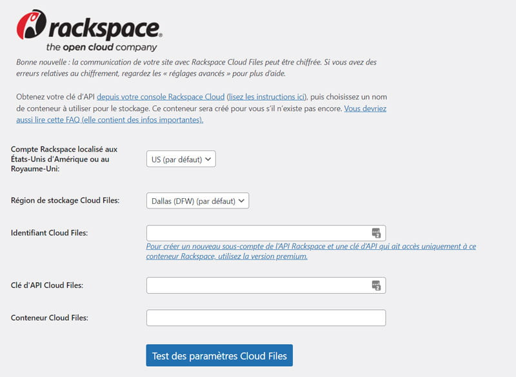The height and width of the screenshot is (377, 516).
Task: Focus the Identifiant Cloud Files input field
Action: pyautogui.click(x=266, y=233)
